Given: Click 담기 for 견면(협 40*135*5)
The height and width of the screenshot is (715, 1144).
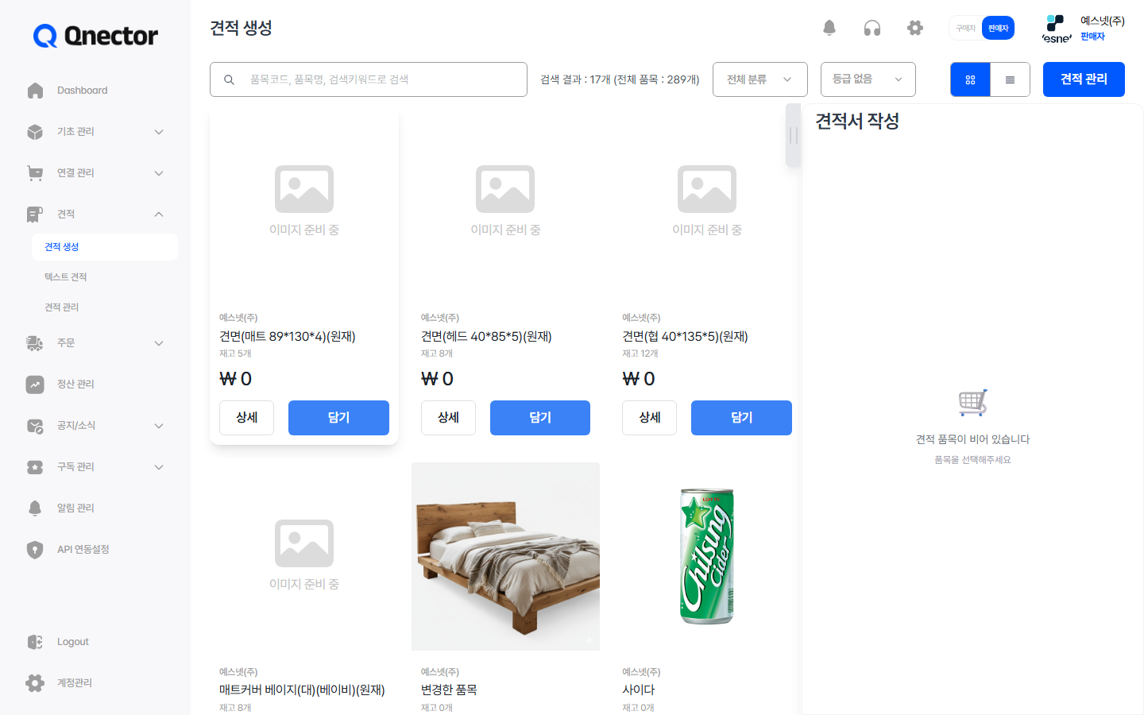Looking at the screenshot, I should pyautogui.click(x=741, y=418).
